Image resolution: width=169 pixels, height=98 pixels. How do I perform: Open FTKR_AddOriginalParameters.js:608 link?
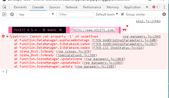124,40
